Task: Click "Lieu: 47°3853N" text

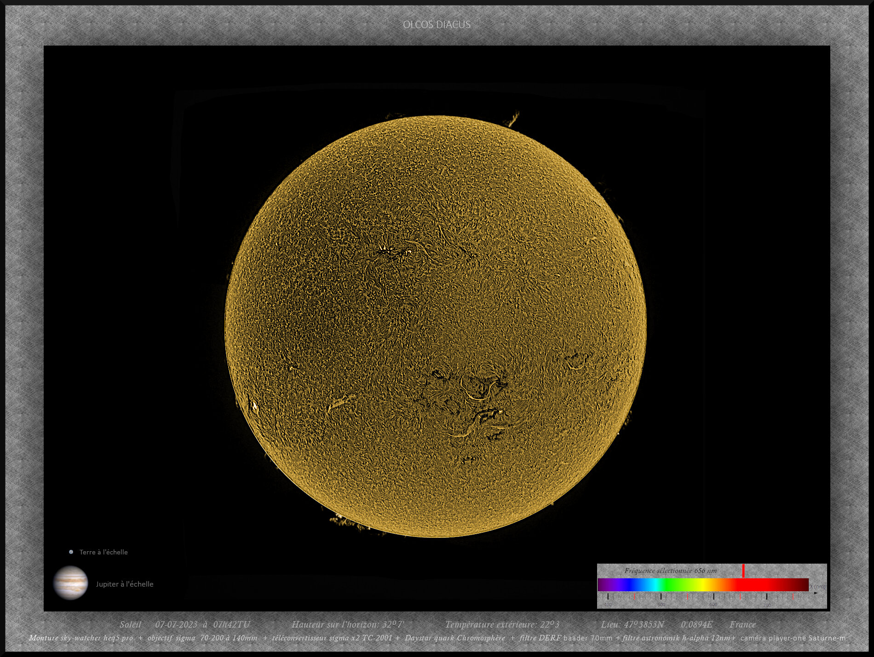Action: 632,624
